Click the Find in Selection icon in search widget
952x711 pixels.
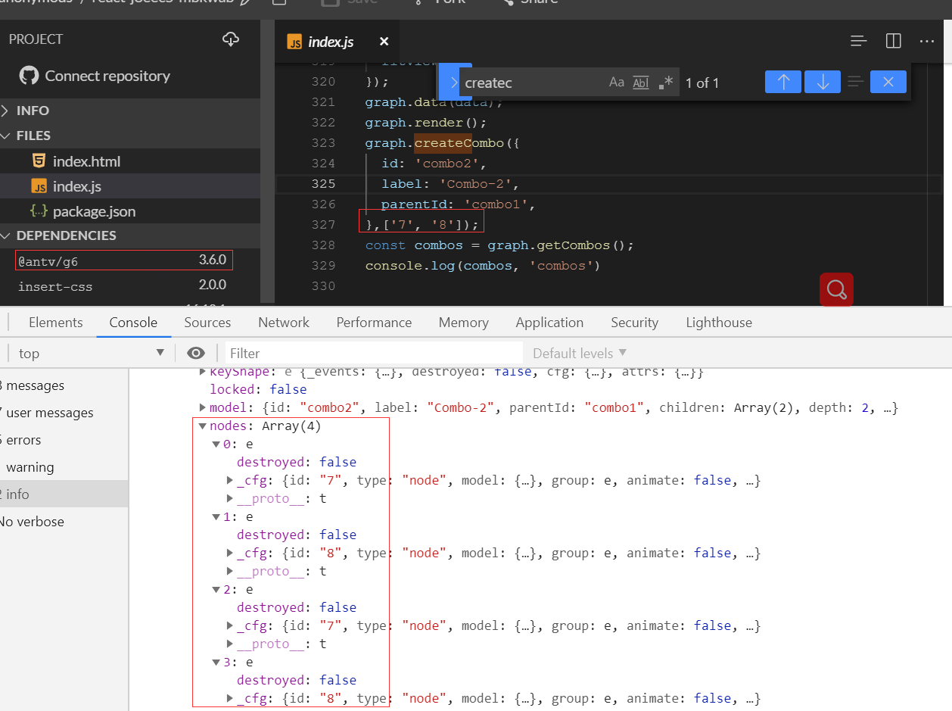857,83
